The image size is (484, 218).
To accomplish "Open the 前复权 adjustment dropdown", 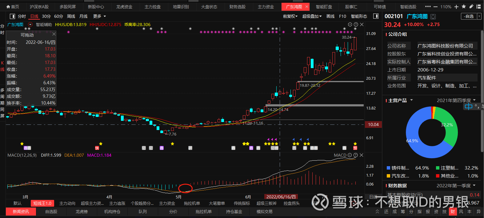I will (290, 16).
